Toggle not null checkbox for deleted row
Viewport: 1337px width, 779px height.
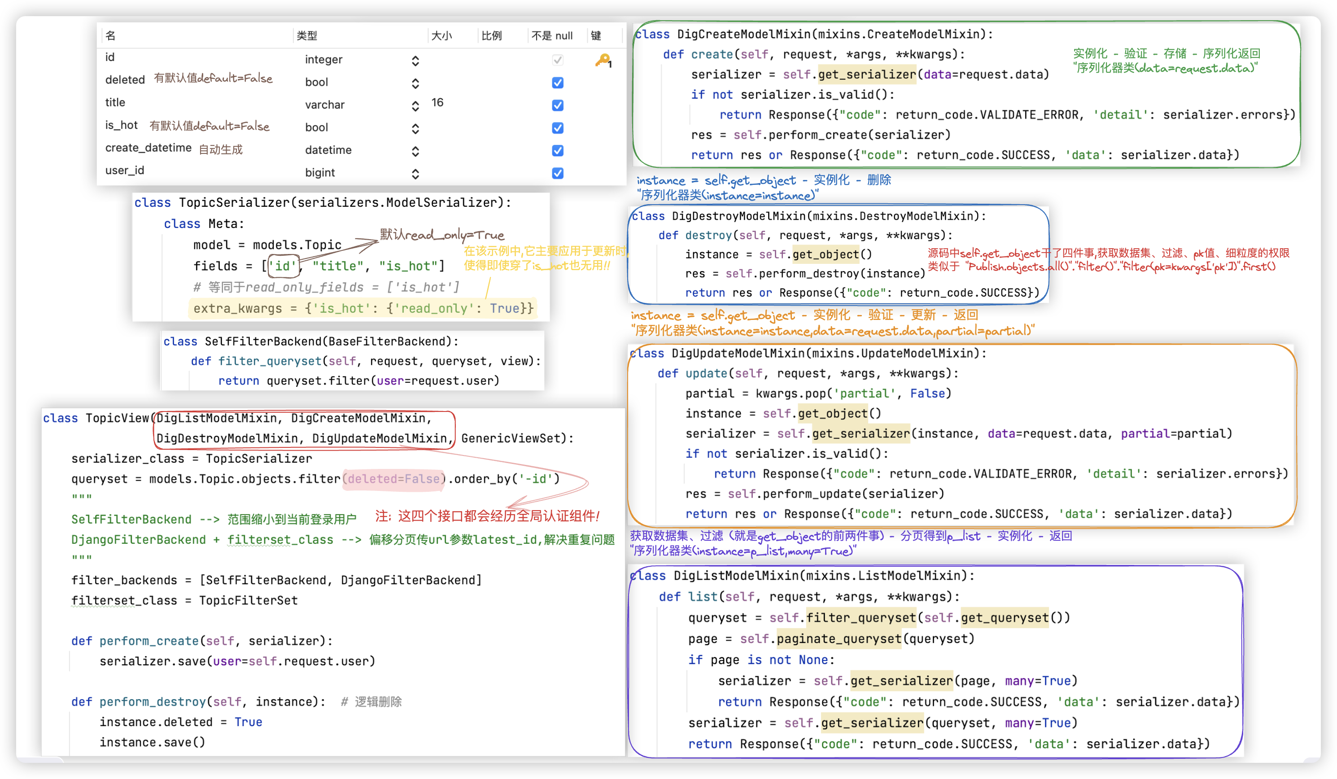click(x=558, y=83)
